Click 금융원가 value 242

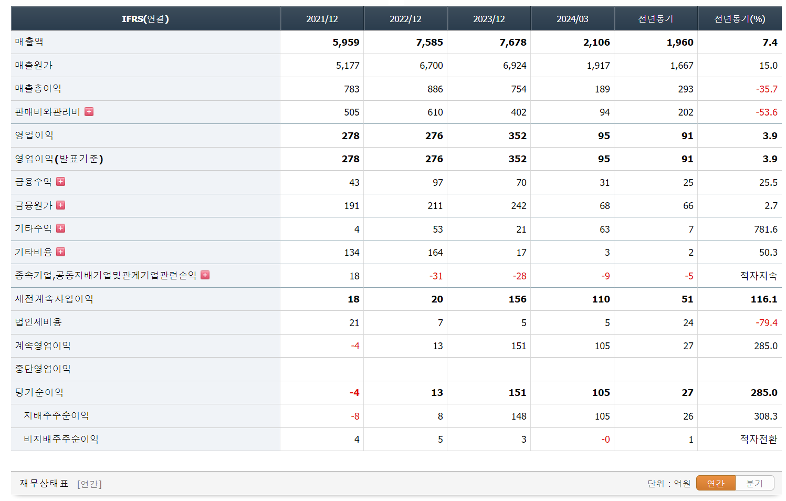tap(519, 206)
